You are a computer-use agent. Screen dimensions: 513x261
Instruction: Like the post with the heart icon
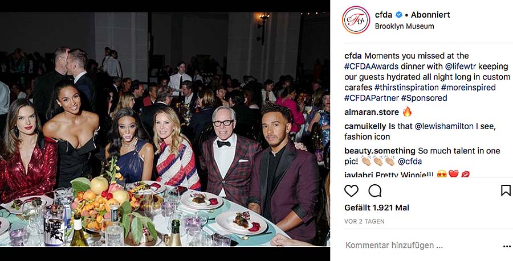point(351,191)
